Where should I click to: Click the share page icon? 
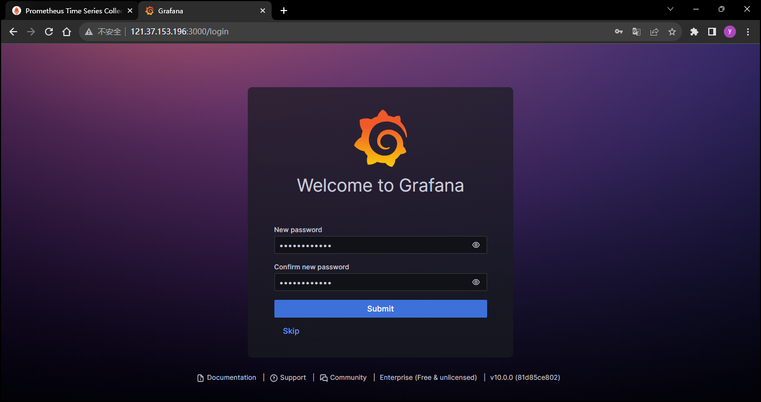(x=654, y=32)
